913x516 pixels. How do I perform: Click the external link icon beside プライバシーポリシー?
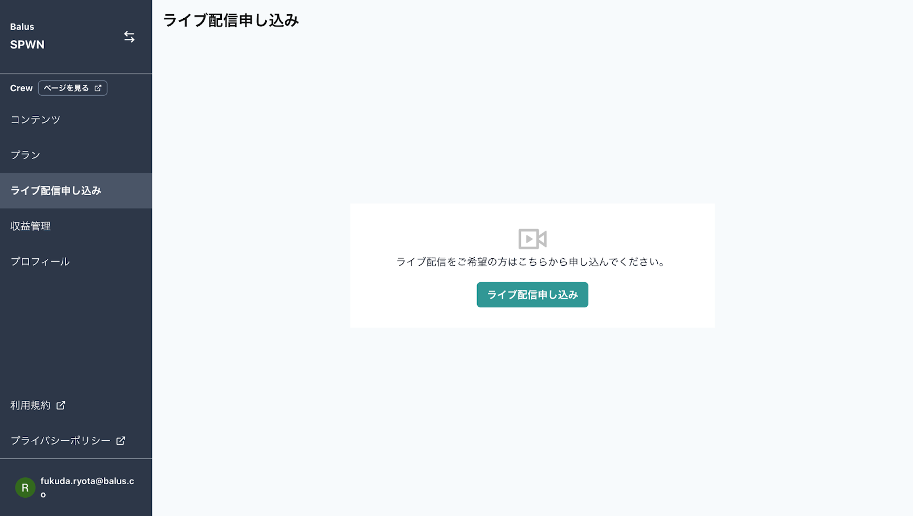click(121, 441)
